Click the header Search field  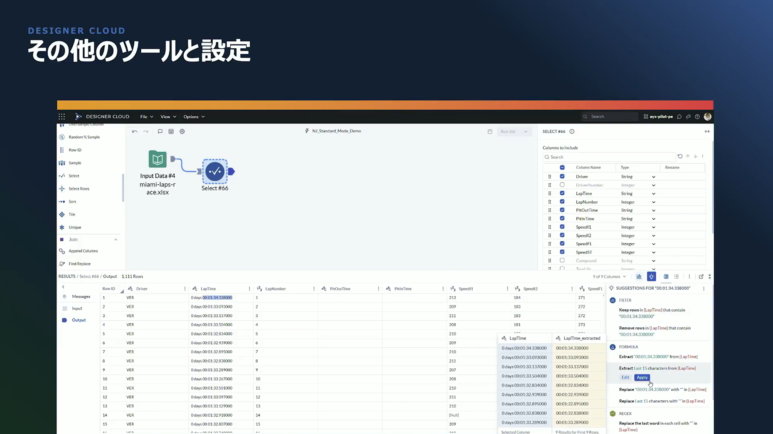click(x=610, y=117)
